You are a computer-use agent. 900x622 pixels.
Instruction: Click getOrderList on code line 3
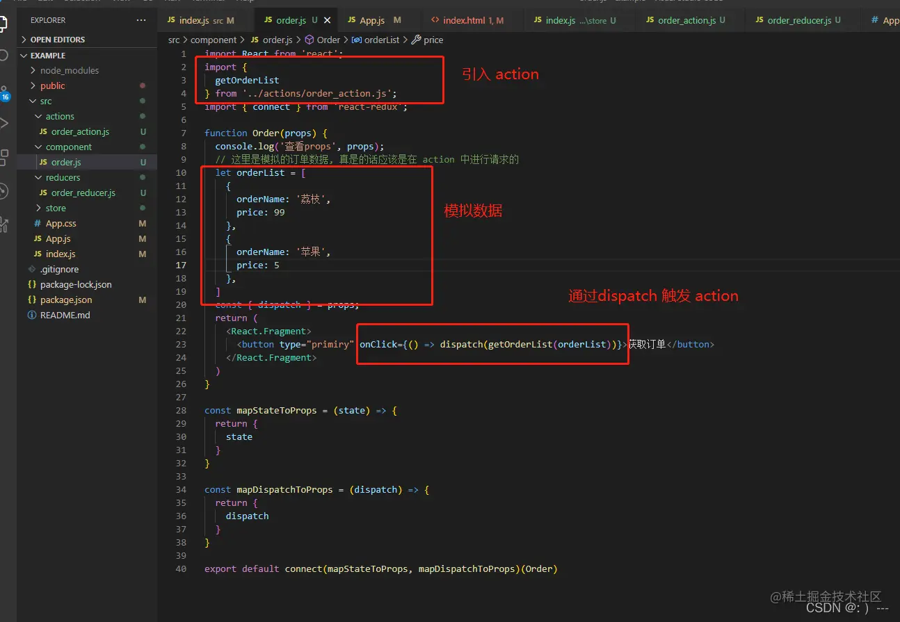[x=247, y=80]
